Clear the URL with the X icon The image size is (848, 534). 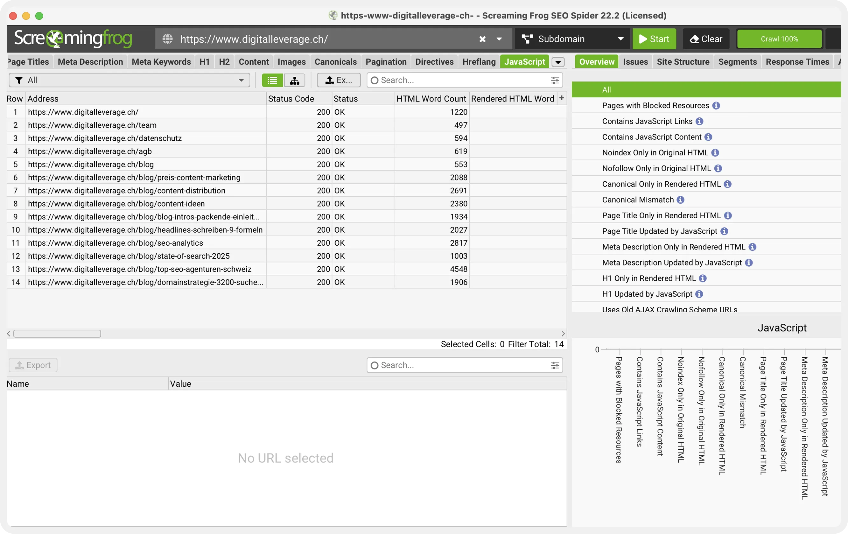click(x=482, y=39)
